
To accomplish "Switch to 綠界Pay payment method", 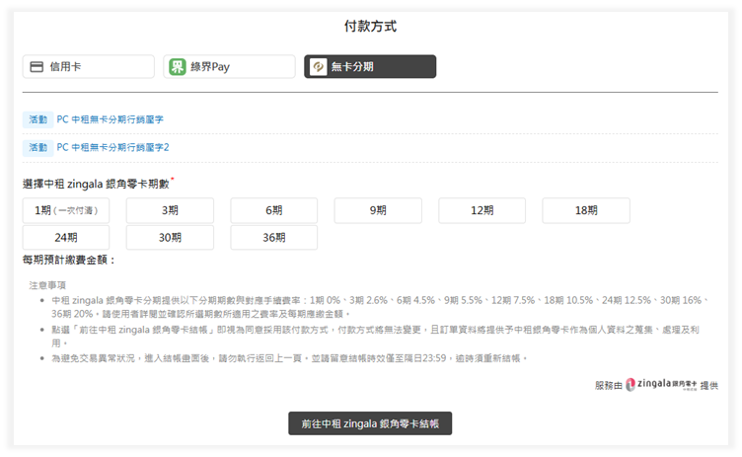I will [x=230, y=67].
